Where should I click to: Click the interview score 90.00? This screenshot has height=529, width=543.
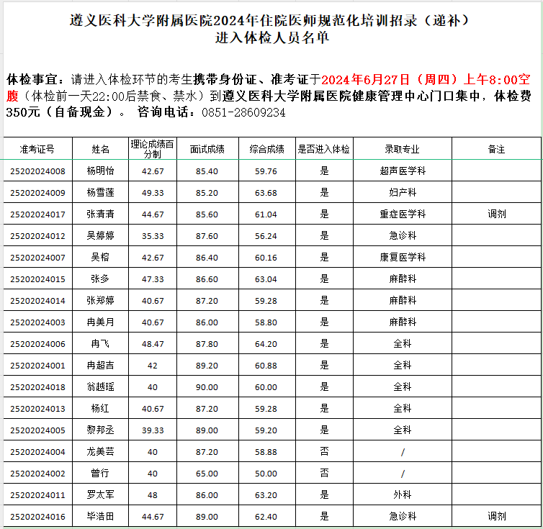[x=207, y=387]
